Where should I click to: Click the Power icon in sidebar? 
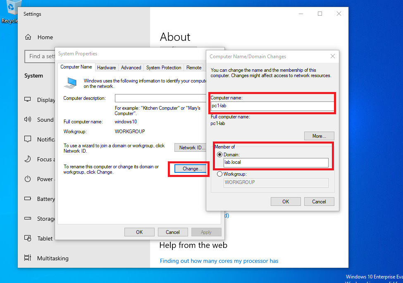[x=28, y=179]
